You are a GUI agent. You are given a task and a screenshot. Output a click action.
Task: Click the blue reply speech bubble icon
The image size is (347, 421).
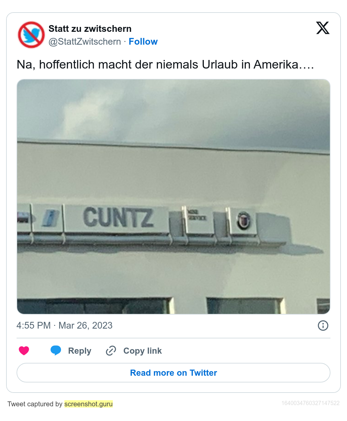click(x=56, y=350)
